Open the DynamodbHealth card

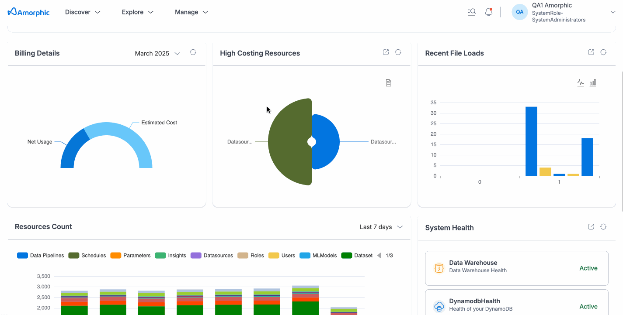pyautogui.click(x=517, y=302)
